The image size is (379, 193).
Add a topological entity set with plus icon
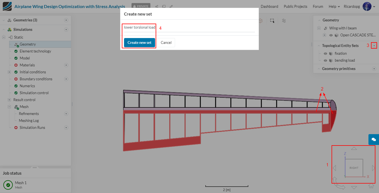(x=374, y=46)
